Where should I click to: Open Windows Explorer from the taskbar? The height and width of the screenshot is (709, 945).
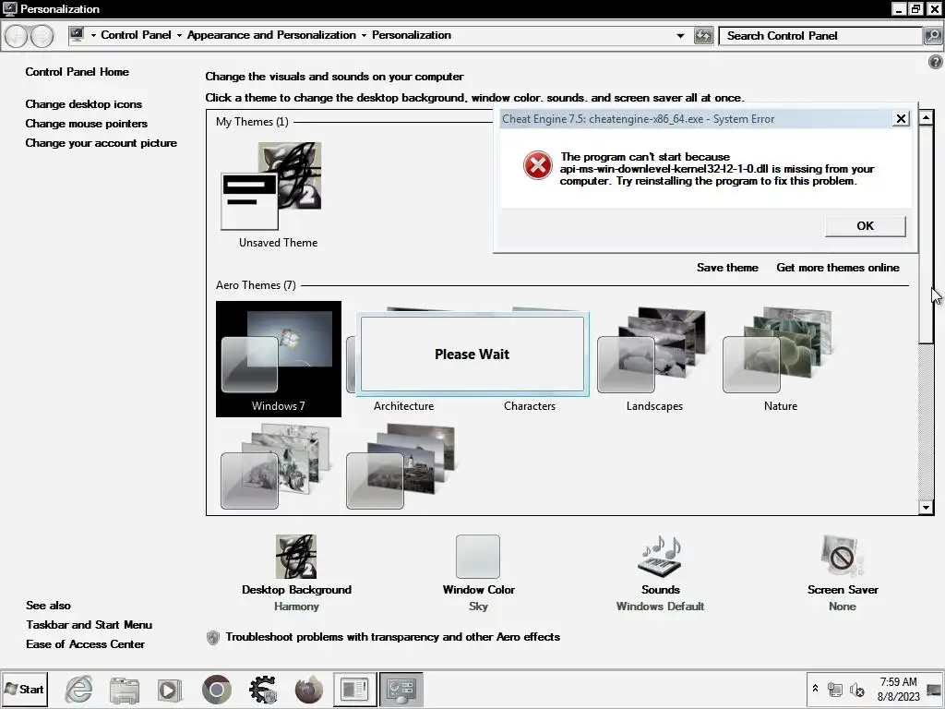click(125, 689)
